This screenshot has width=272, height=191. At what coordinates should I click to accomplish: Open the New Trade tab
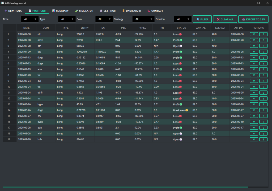click(13, 11)
